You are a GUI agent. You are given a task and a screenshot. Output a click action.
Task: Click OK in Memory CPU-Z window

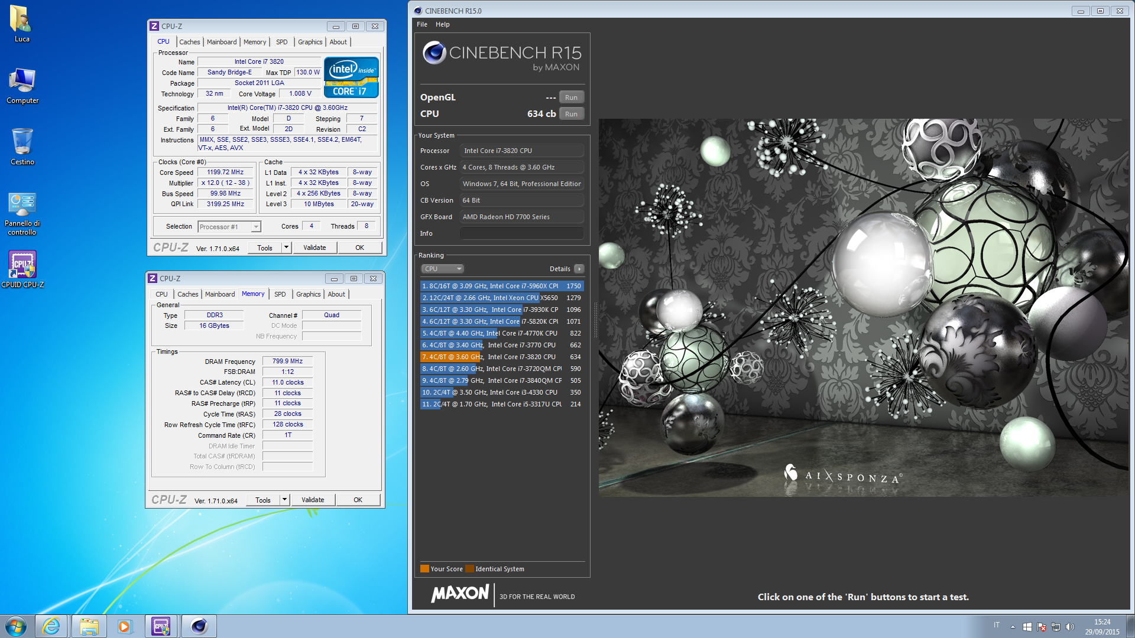358,500
